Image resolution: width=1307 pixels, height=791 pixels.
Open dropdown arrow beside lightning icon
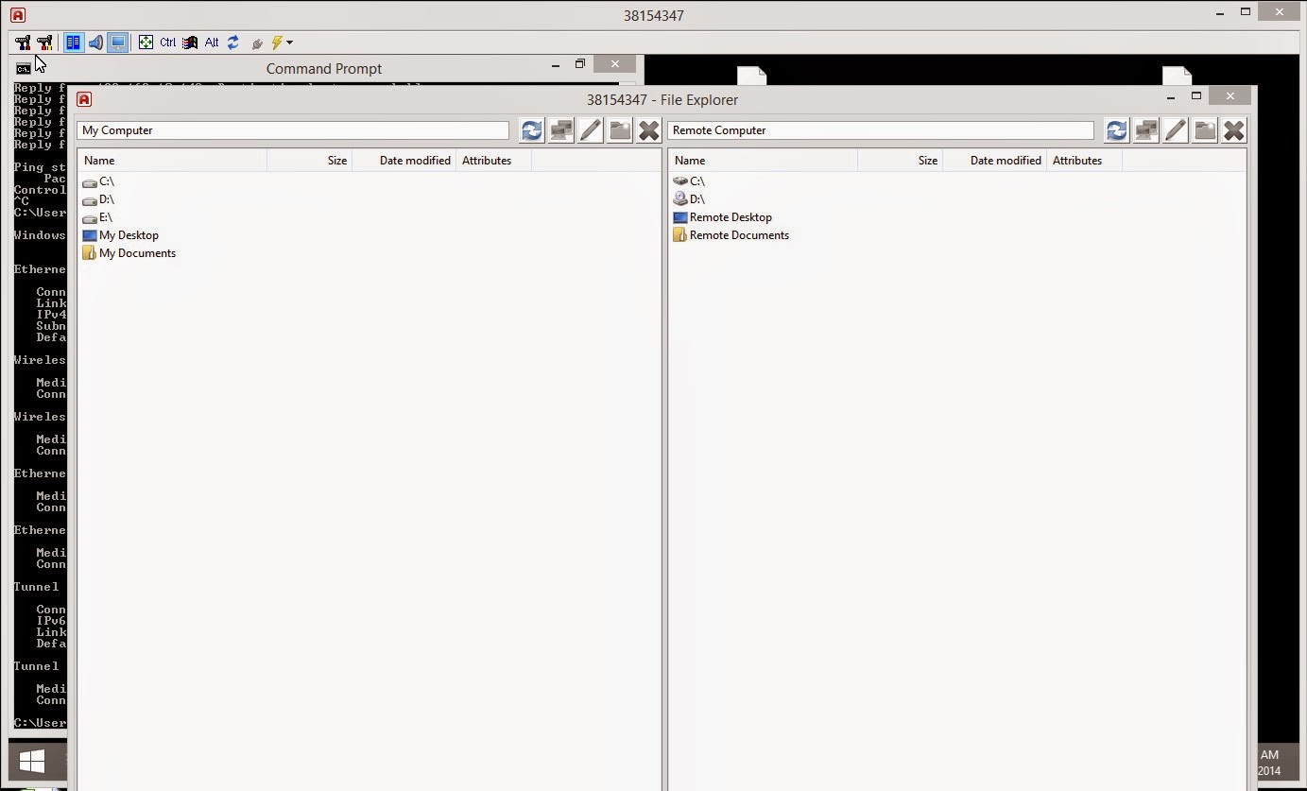pyautogui.click(x=289, y=43)
